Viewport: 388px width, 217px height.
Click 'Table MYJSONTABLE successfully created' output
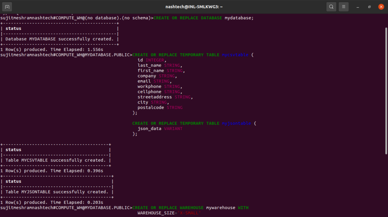[56, 192]
